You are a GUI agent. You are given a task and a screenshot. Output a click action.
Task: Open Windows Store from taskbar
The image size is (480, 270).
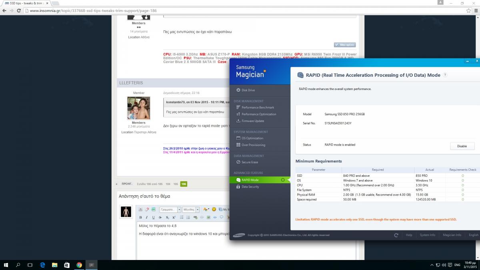click(67, 265)
